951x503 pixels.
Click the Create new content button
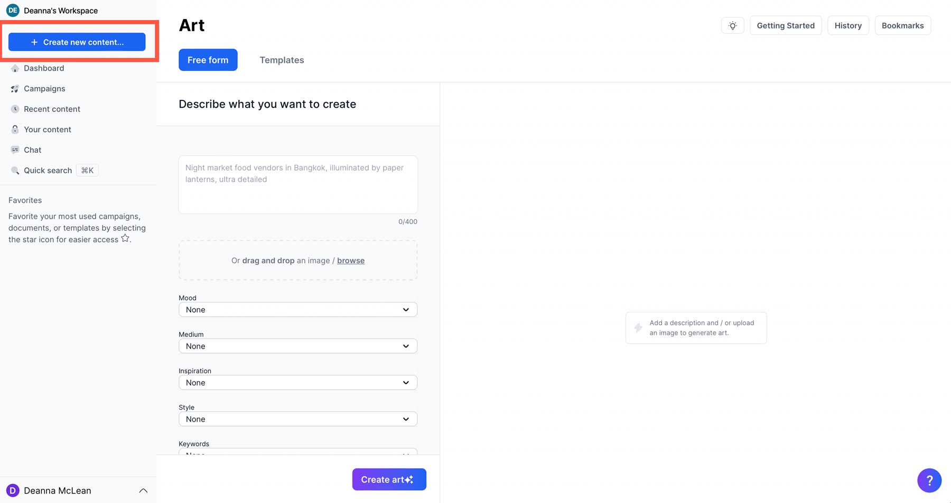(x=77, y=42)
